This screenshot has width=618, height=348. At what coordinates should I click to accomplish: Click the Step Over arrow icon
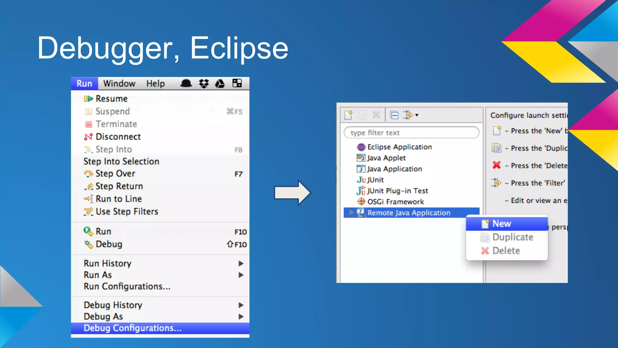click(x=89, y=174)
